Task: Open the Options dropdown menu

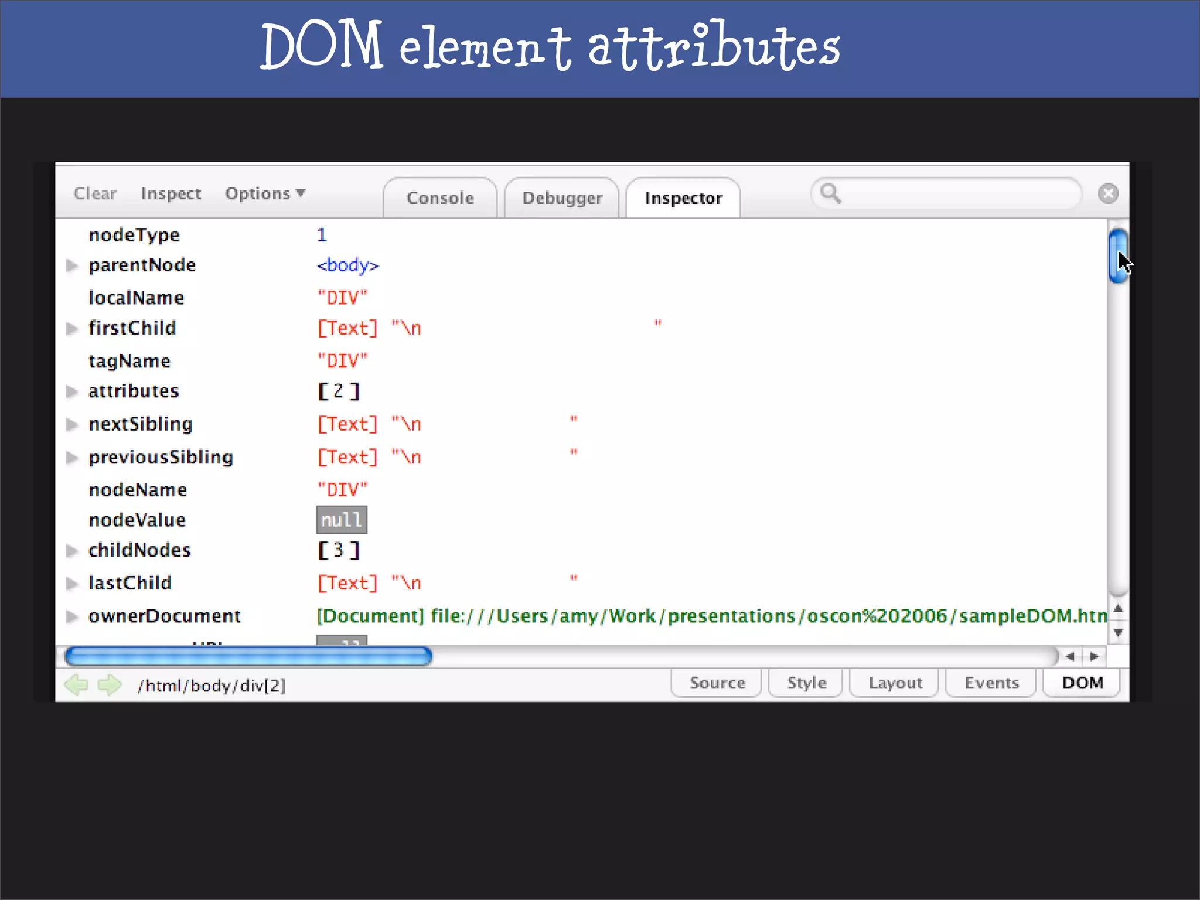Action: tap(265, 193)
